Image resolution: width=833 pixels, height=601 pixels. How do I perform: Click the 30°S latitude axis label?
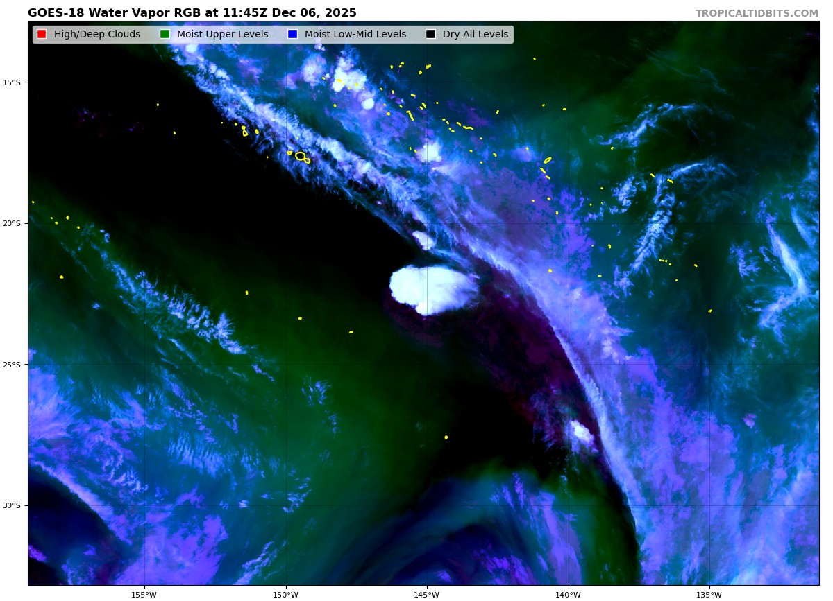coord(12,505)
